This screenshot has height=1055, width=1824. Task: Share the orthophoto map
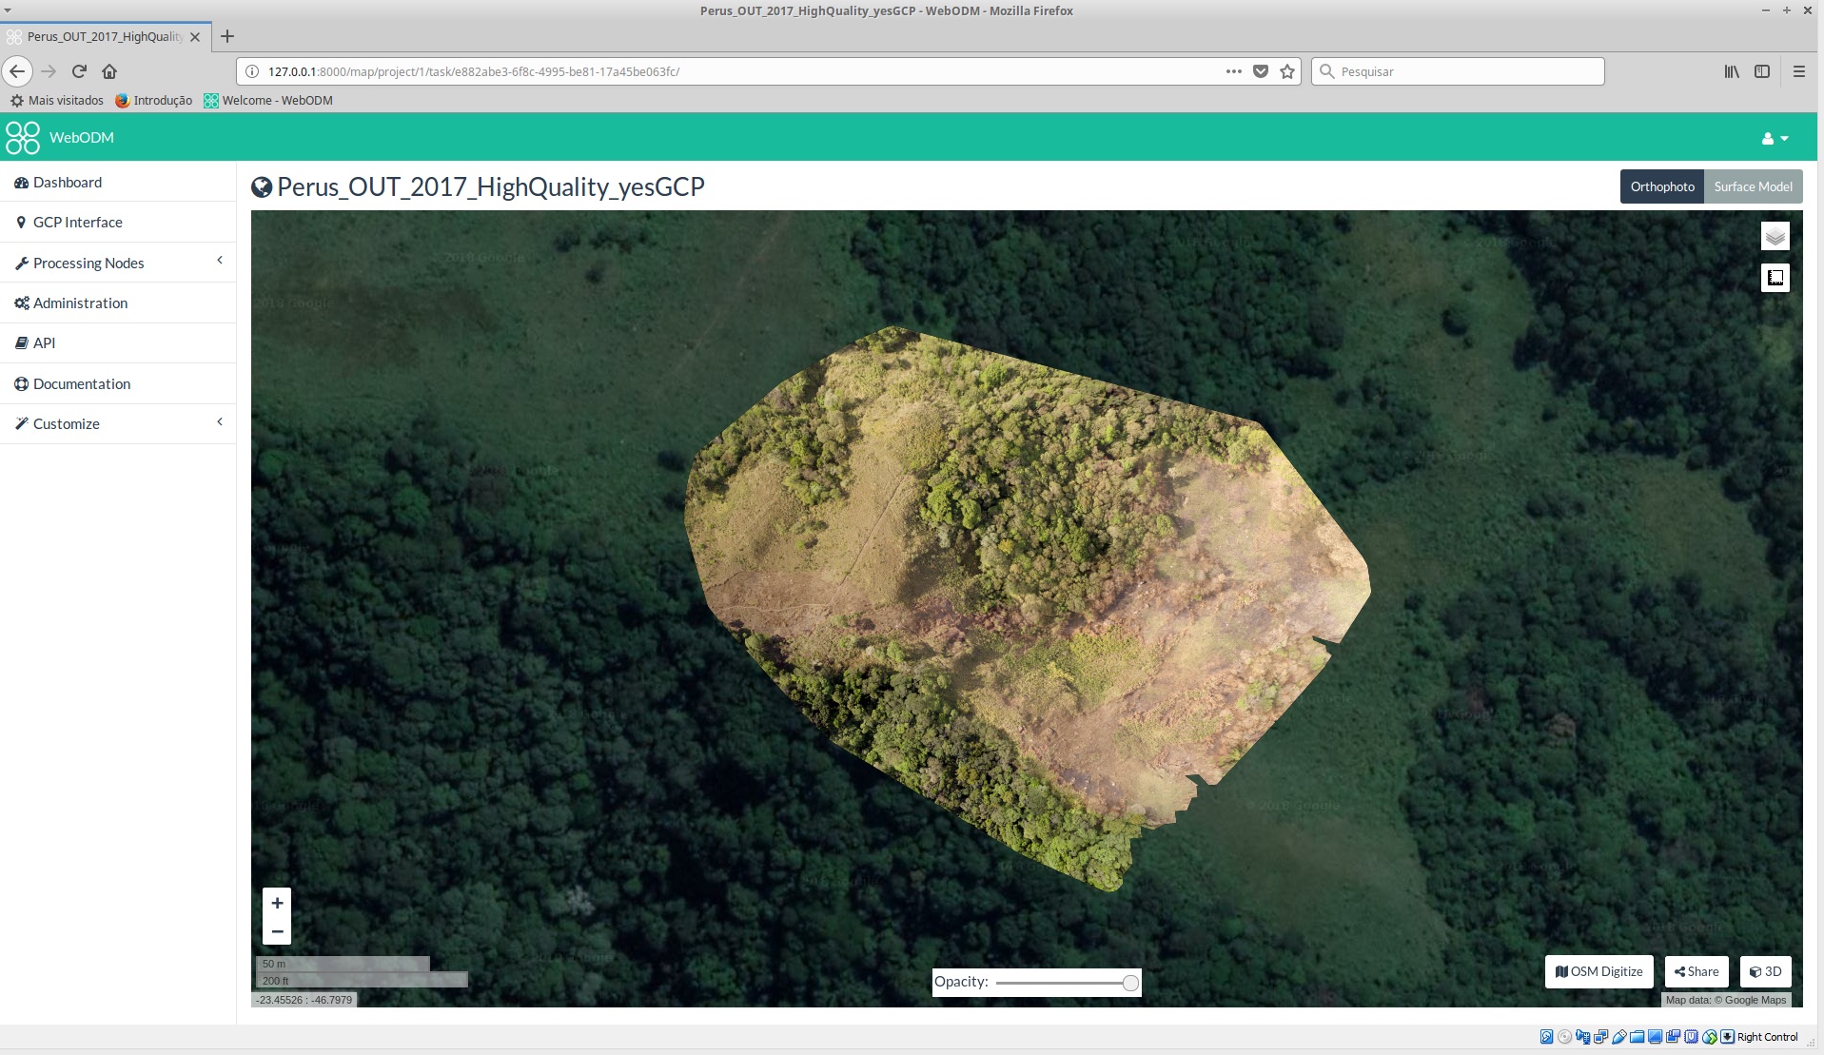[1697, 971]
